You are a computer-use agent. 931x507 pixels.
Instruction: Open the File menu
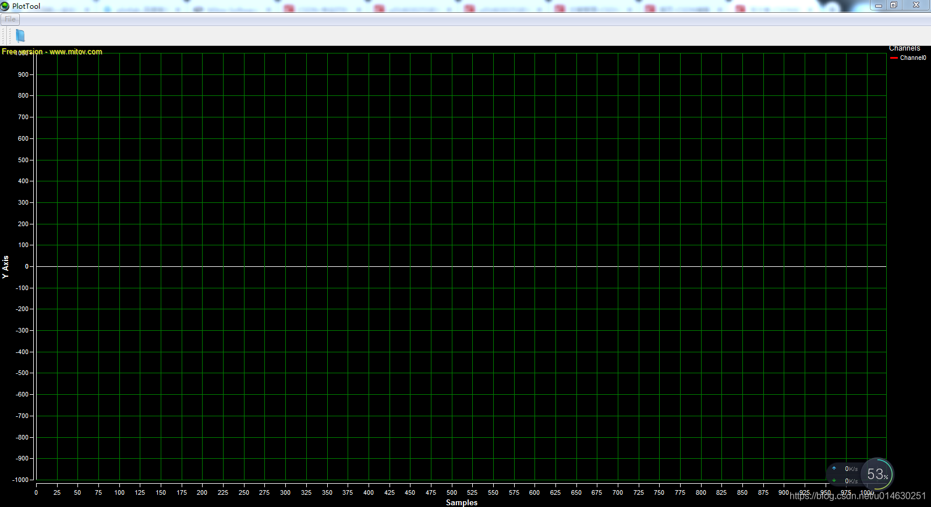point(10,19)
